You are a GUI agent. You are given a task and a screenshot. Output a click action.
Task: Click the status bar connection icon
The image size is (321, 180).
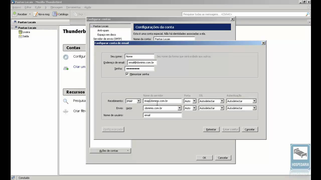pos(13,178)
